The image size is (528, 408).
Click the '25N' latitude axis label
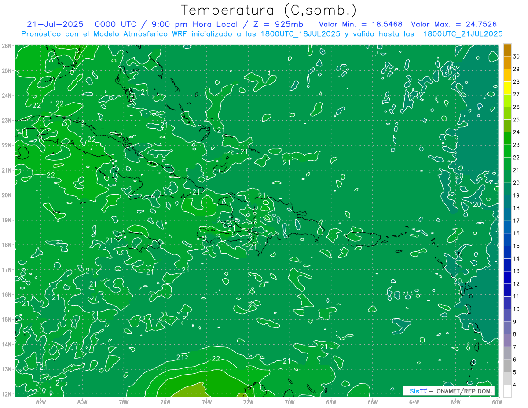(6, 70)
